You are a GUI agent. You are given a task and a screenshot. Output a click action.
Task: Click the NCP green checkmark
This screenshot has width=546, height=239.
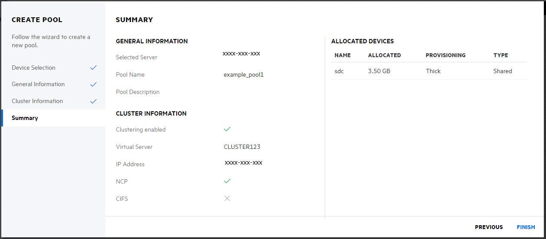(x=227, y=181)
